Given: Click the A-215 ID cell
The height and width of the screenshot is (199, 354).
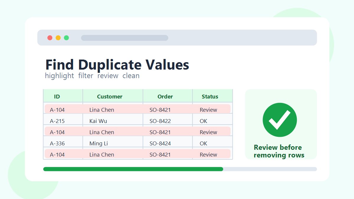Looking at the screenshot, I should click(x=57, y=121).
